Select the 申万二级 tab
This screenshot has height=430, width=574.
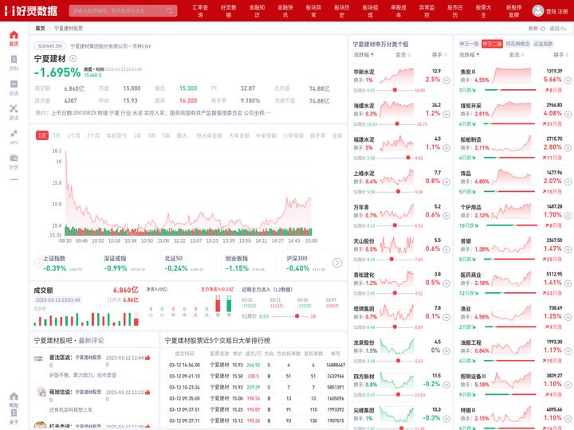pos(492,44)
